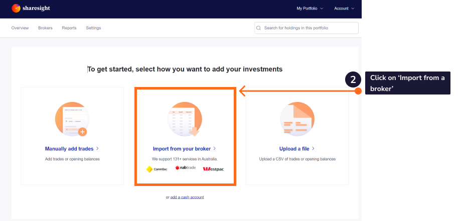Open the Upload a file link
The image size is (460, 221).
(x=294, y=149)
